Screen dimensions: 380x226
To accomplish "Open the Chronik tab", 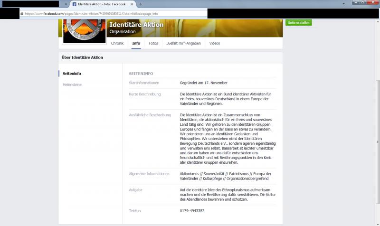I will tap(117, 43).
